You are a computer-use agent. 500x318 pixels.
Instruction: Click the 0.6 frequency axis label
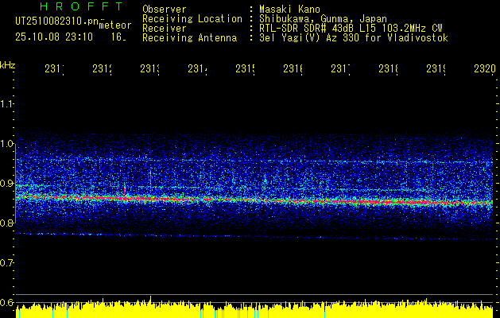tap(6, 302)
